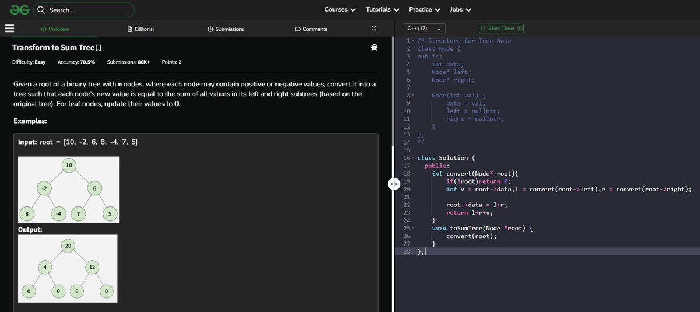Bookmark the Transform to Sum Tree problem
Screen dimensions: 700x312
coord(99,48)
